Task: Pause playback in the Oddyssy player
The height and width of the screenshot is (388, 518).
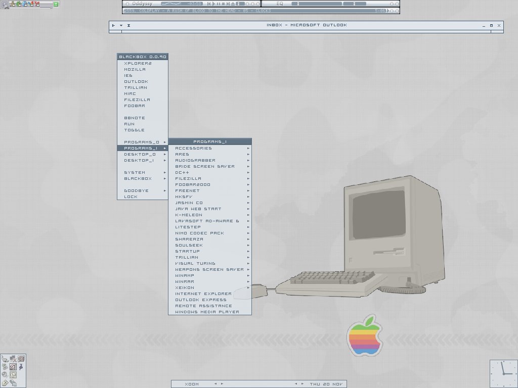Action: click(219, 4)
